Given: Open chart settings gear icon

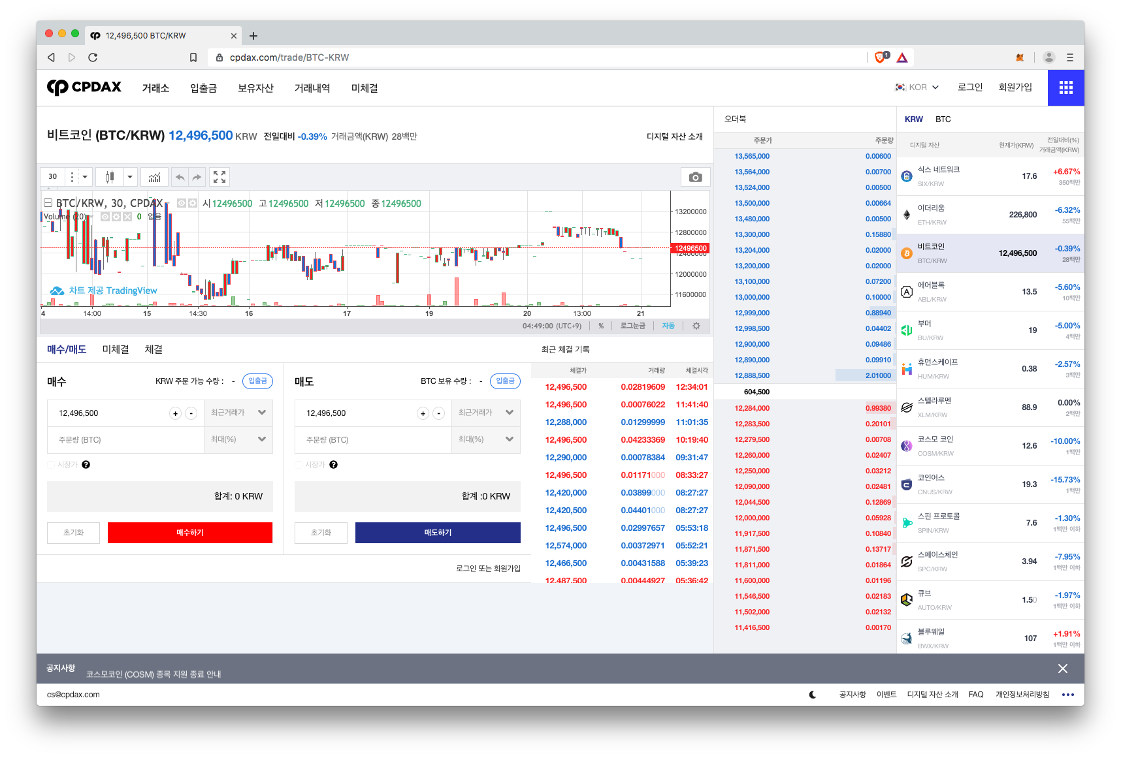Looking at the screenshot, I should (x=696, y=326).
